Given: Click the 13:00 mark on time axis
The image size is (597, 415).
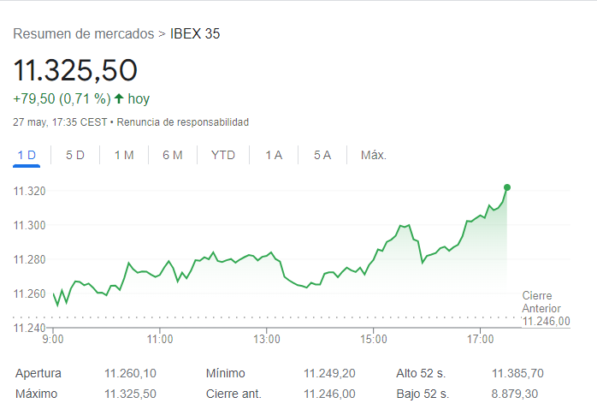Looking at the screenshot, I should coord(267,340).
